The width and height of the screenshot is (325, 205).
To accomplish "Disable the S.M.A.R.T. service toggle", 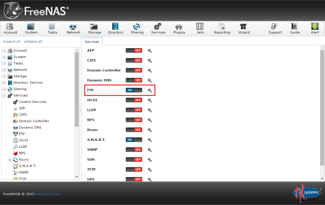I will pos(134,140).
